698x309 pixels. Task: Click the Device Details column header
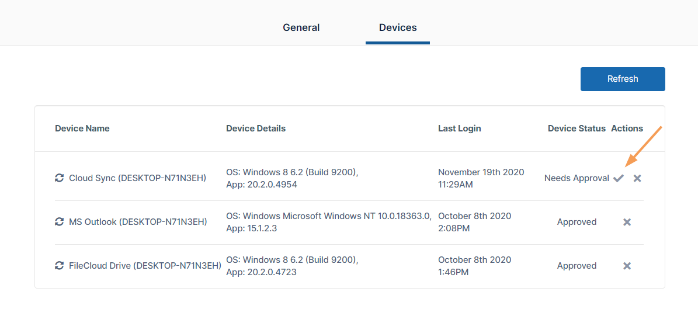click(x=256, y=129)
